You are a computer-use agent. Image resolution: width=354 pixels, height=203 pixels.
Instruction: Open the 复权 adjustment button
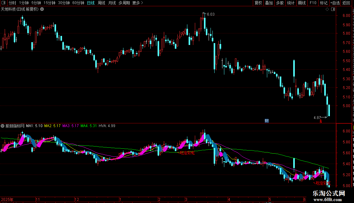(x=258, y=3)
